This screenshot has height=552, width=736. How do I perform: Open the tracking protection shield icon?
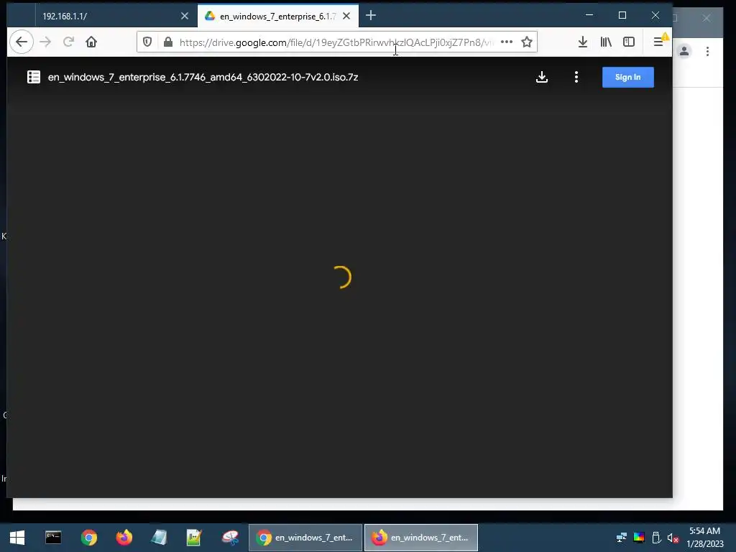click(x=147, y=42)
